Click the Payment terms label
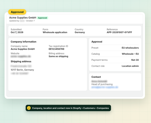 (99, 60)
